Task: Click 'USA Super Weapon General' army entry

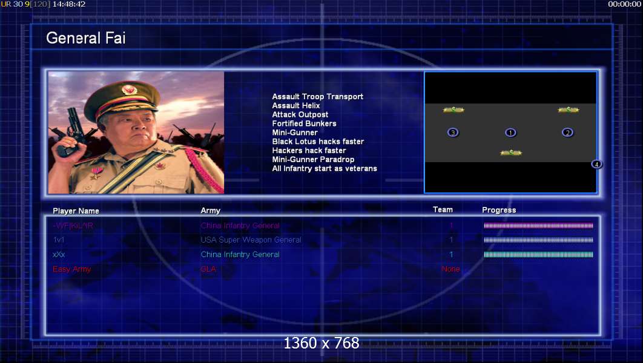Action: point(251,240)
